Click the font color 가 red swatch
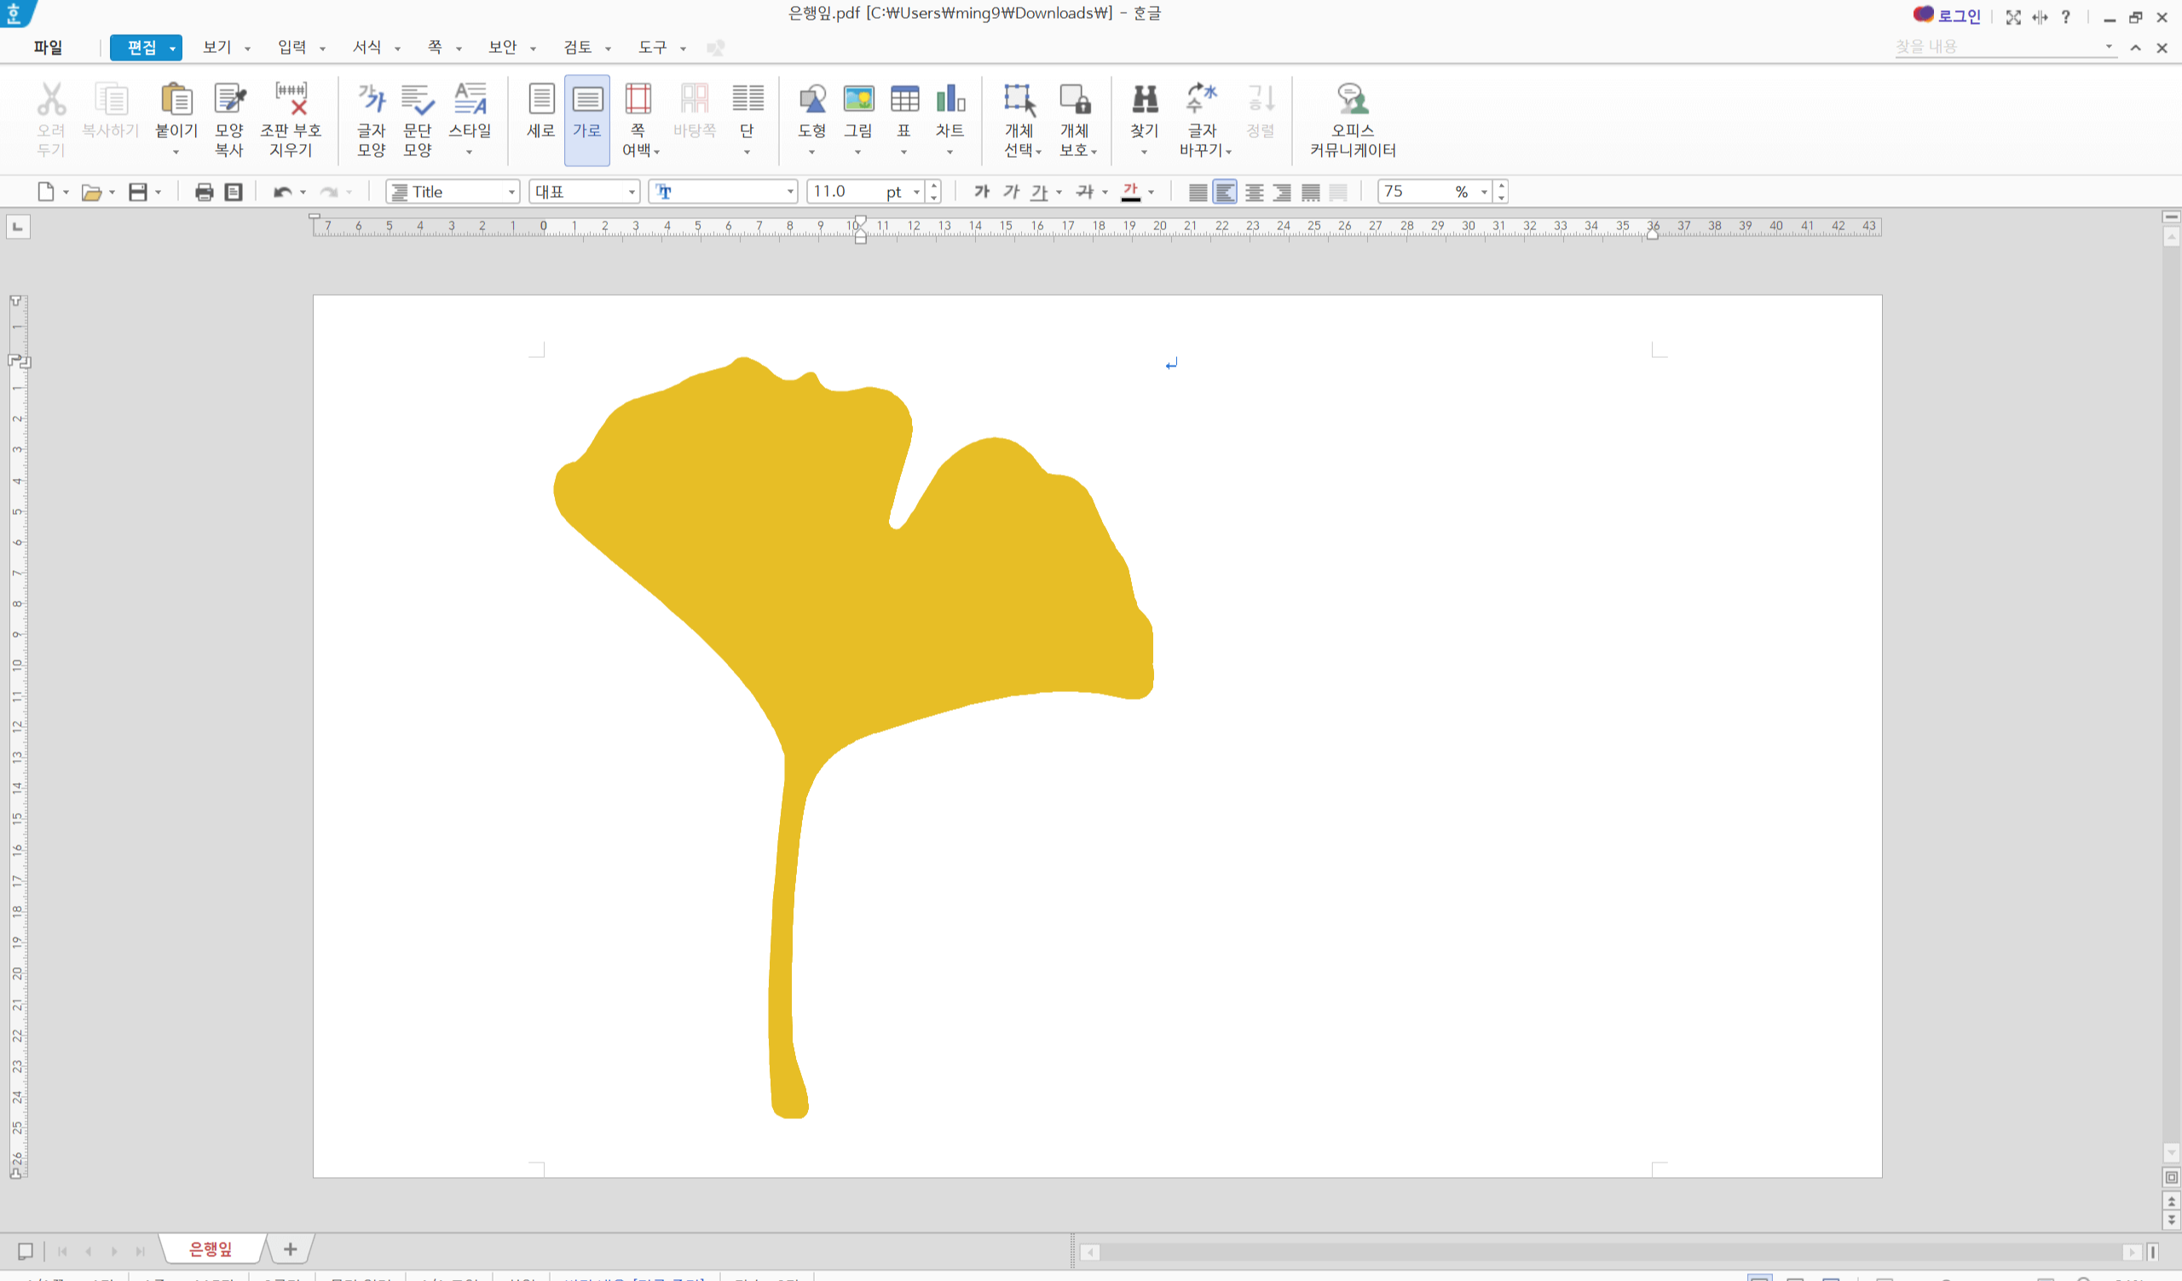This screenshot has height=1281, width=2182. pos(1131,192)
